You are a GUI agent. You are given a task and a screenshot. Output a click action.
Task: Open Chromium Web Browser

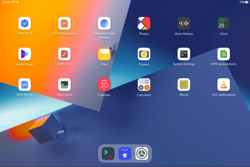click(x=104, y=23)
